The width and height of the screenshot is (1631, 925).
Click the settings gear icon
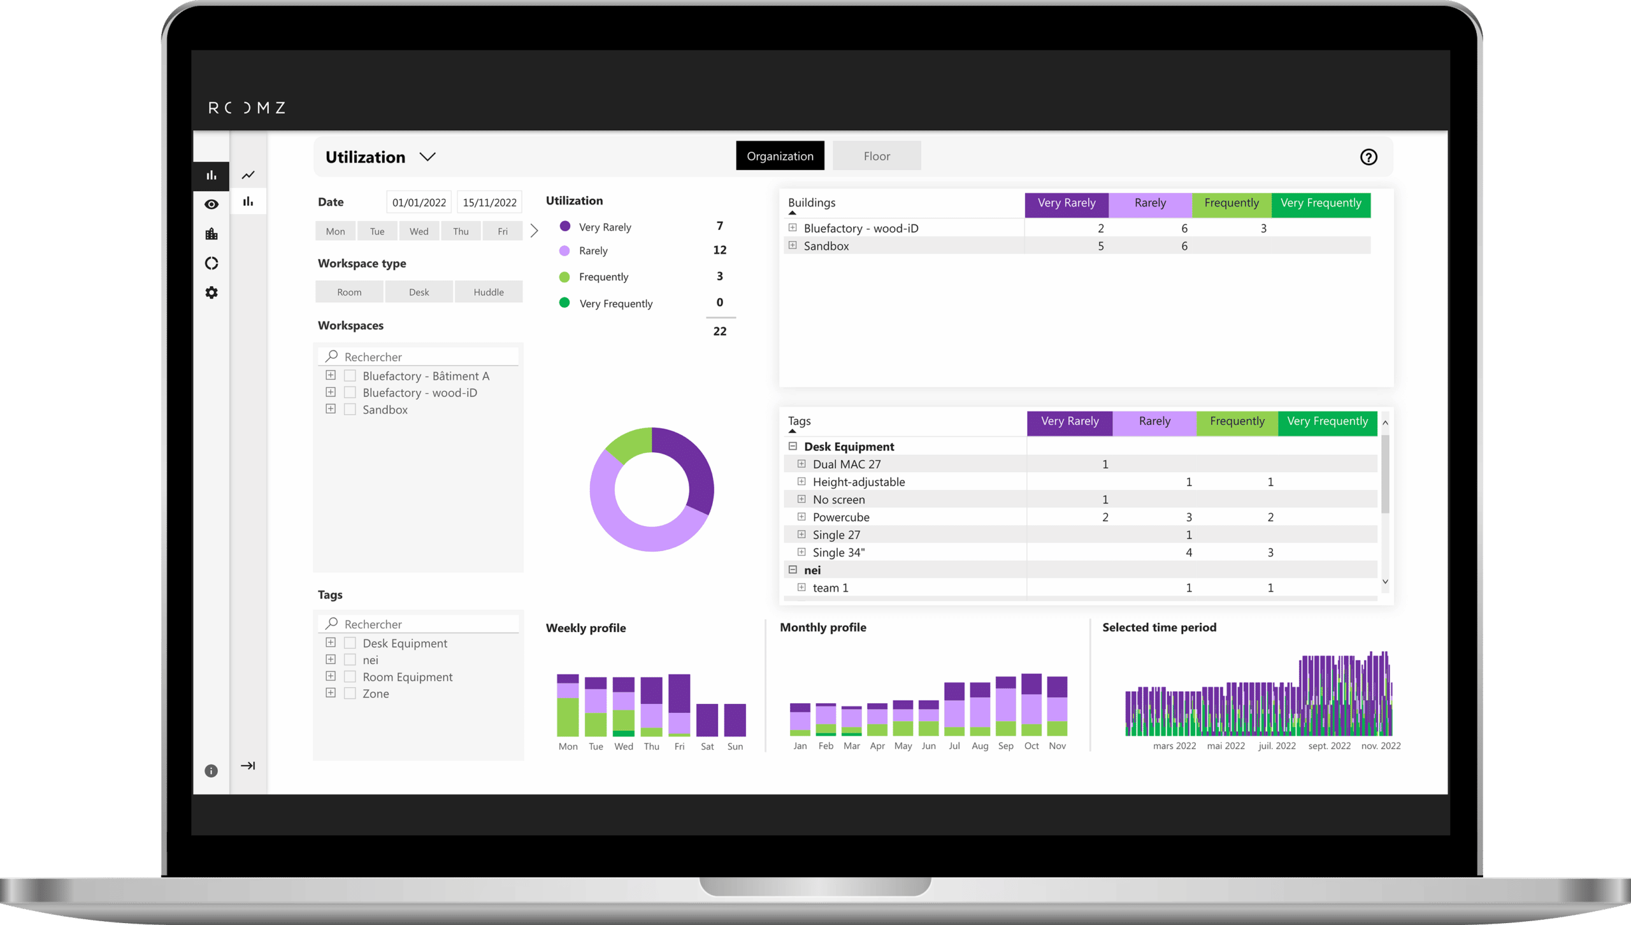tap(213, 292)
